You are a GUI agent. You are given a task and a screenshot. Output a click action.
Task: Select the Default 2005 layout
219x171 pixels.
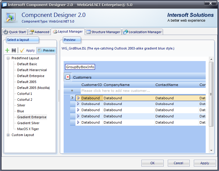(x=27, y=82)
